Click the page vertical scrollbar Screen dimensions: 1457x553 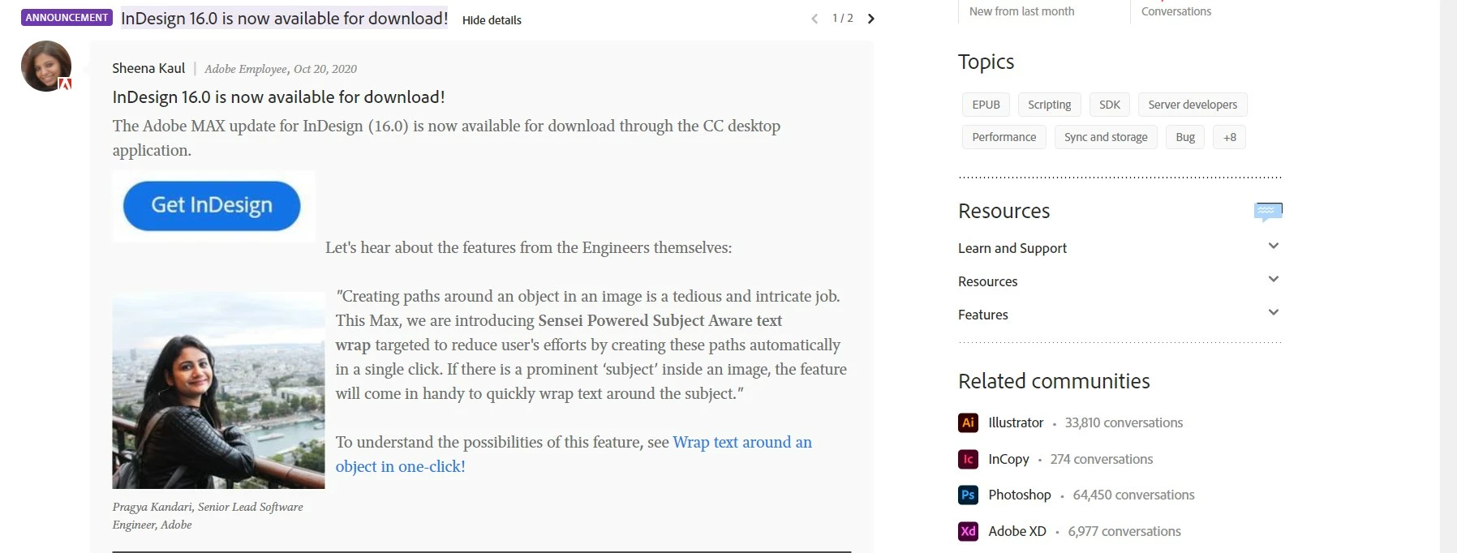coord(1448,276)
